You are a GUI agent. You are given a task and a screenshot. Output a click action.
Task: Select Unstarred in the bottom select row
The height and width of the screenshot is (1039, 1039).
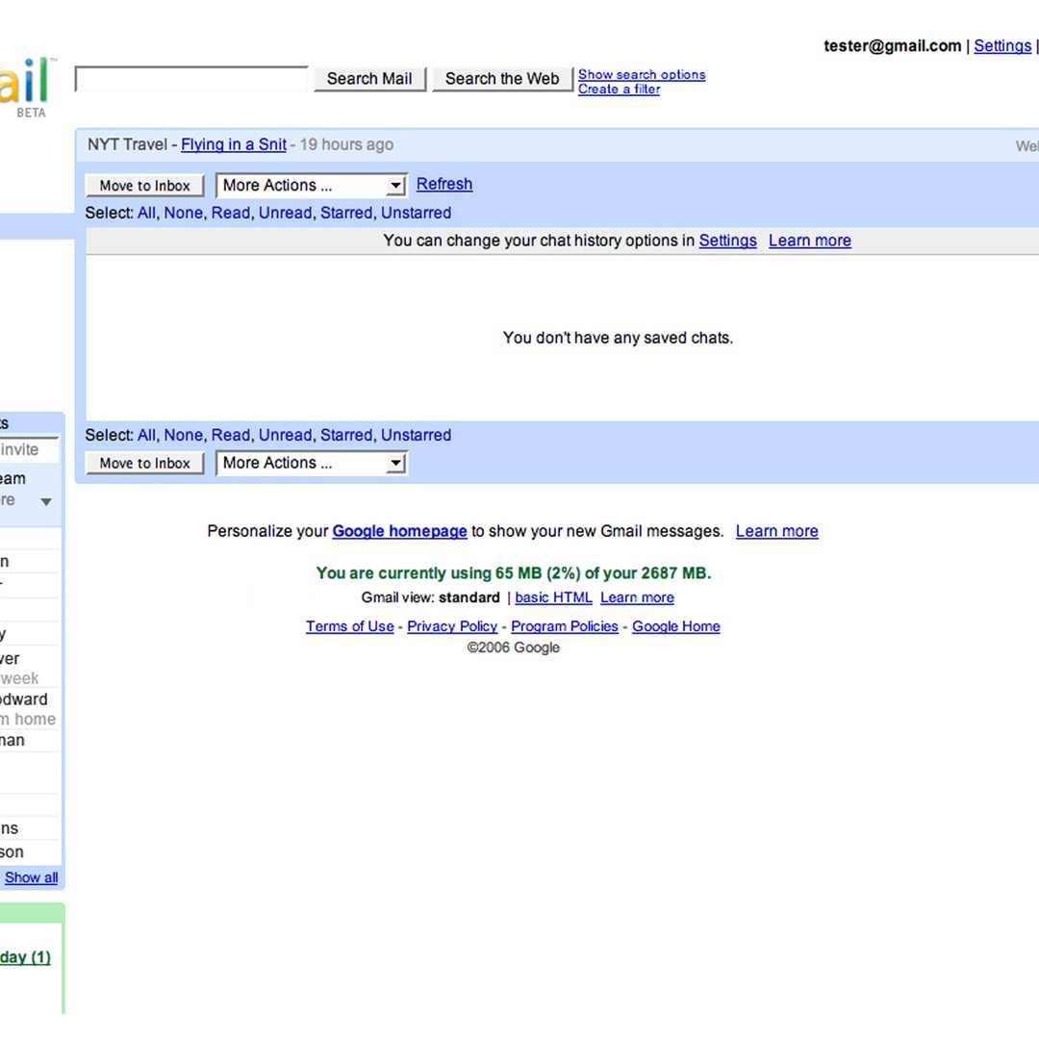pyautogui.click(x=416, y=436)
